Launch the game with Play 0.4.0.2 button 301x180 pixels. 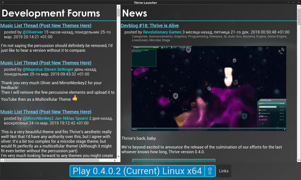137,171
